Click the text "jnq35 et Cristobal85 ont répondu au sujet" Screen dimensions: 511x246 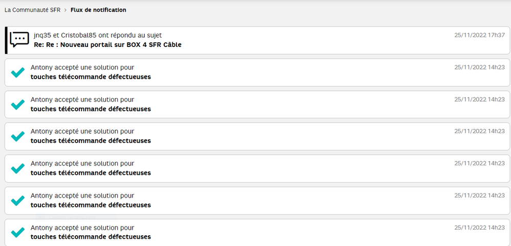tap(96, 35)
